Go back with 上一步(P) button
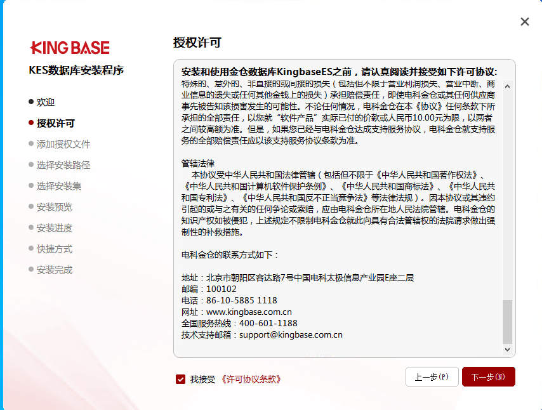The height and width of the screenshot is (410, 542). point(432,377)
